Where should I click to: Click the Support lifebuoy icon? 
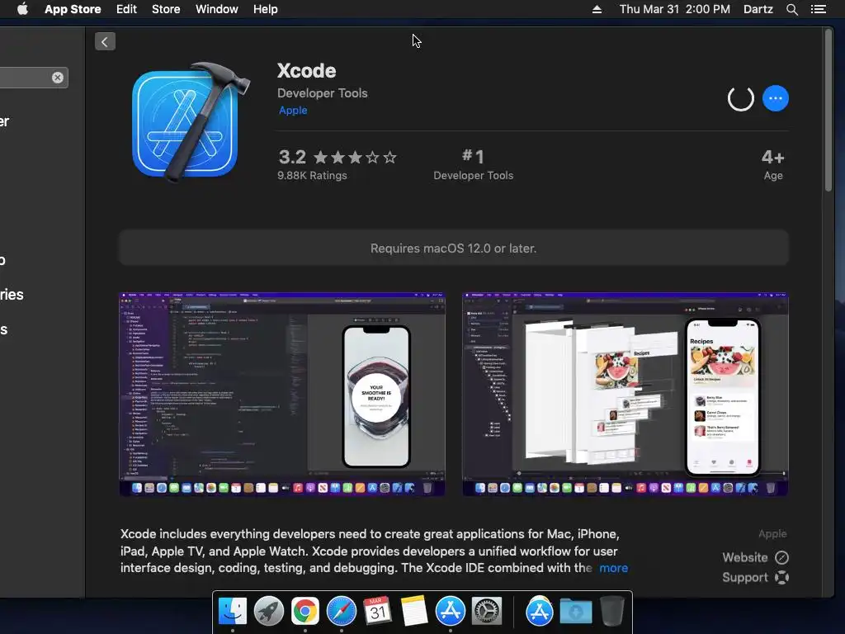782,577
